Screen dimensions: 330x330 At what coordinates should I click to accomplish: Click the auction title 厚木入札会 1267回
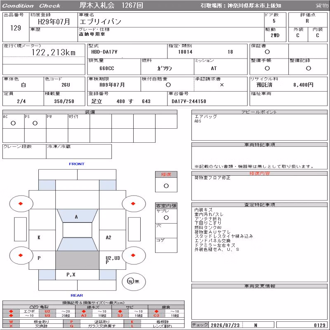(111, 5)
